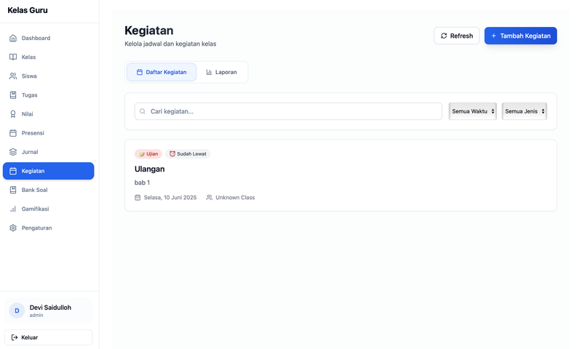Screen dimensions: 582x349
Task: Log out using the Keluar button
Action: click(x=48, y=337)
